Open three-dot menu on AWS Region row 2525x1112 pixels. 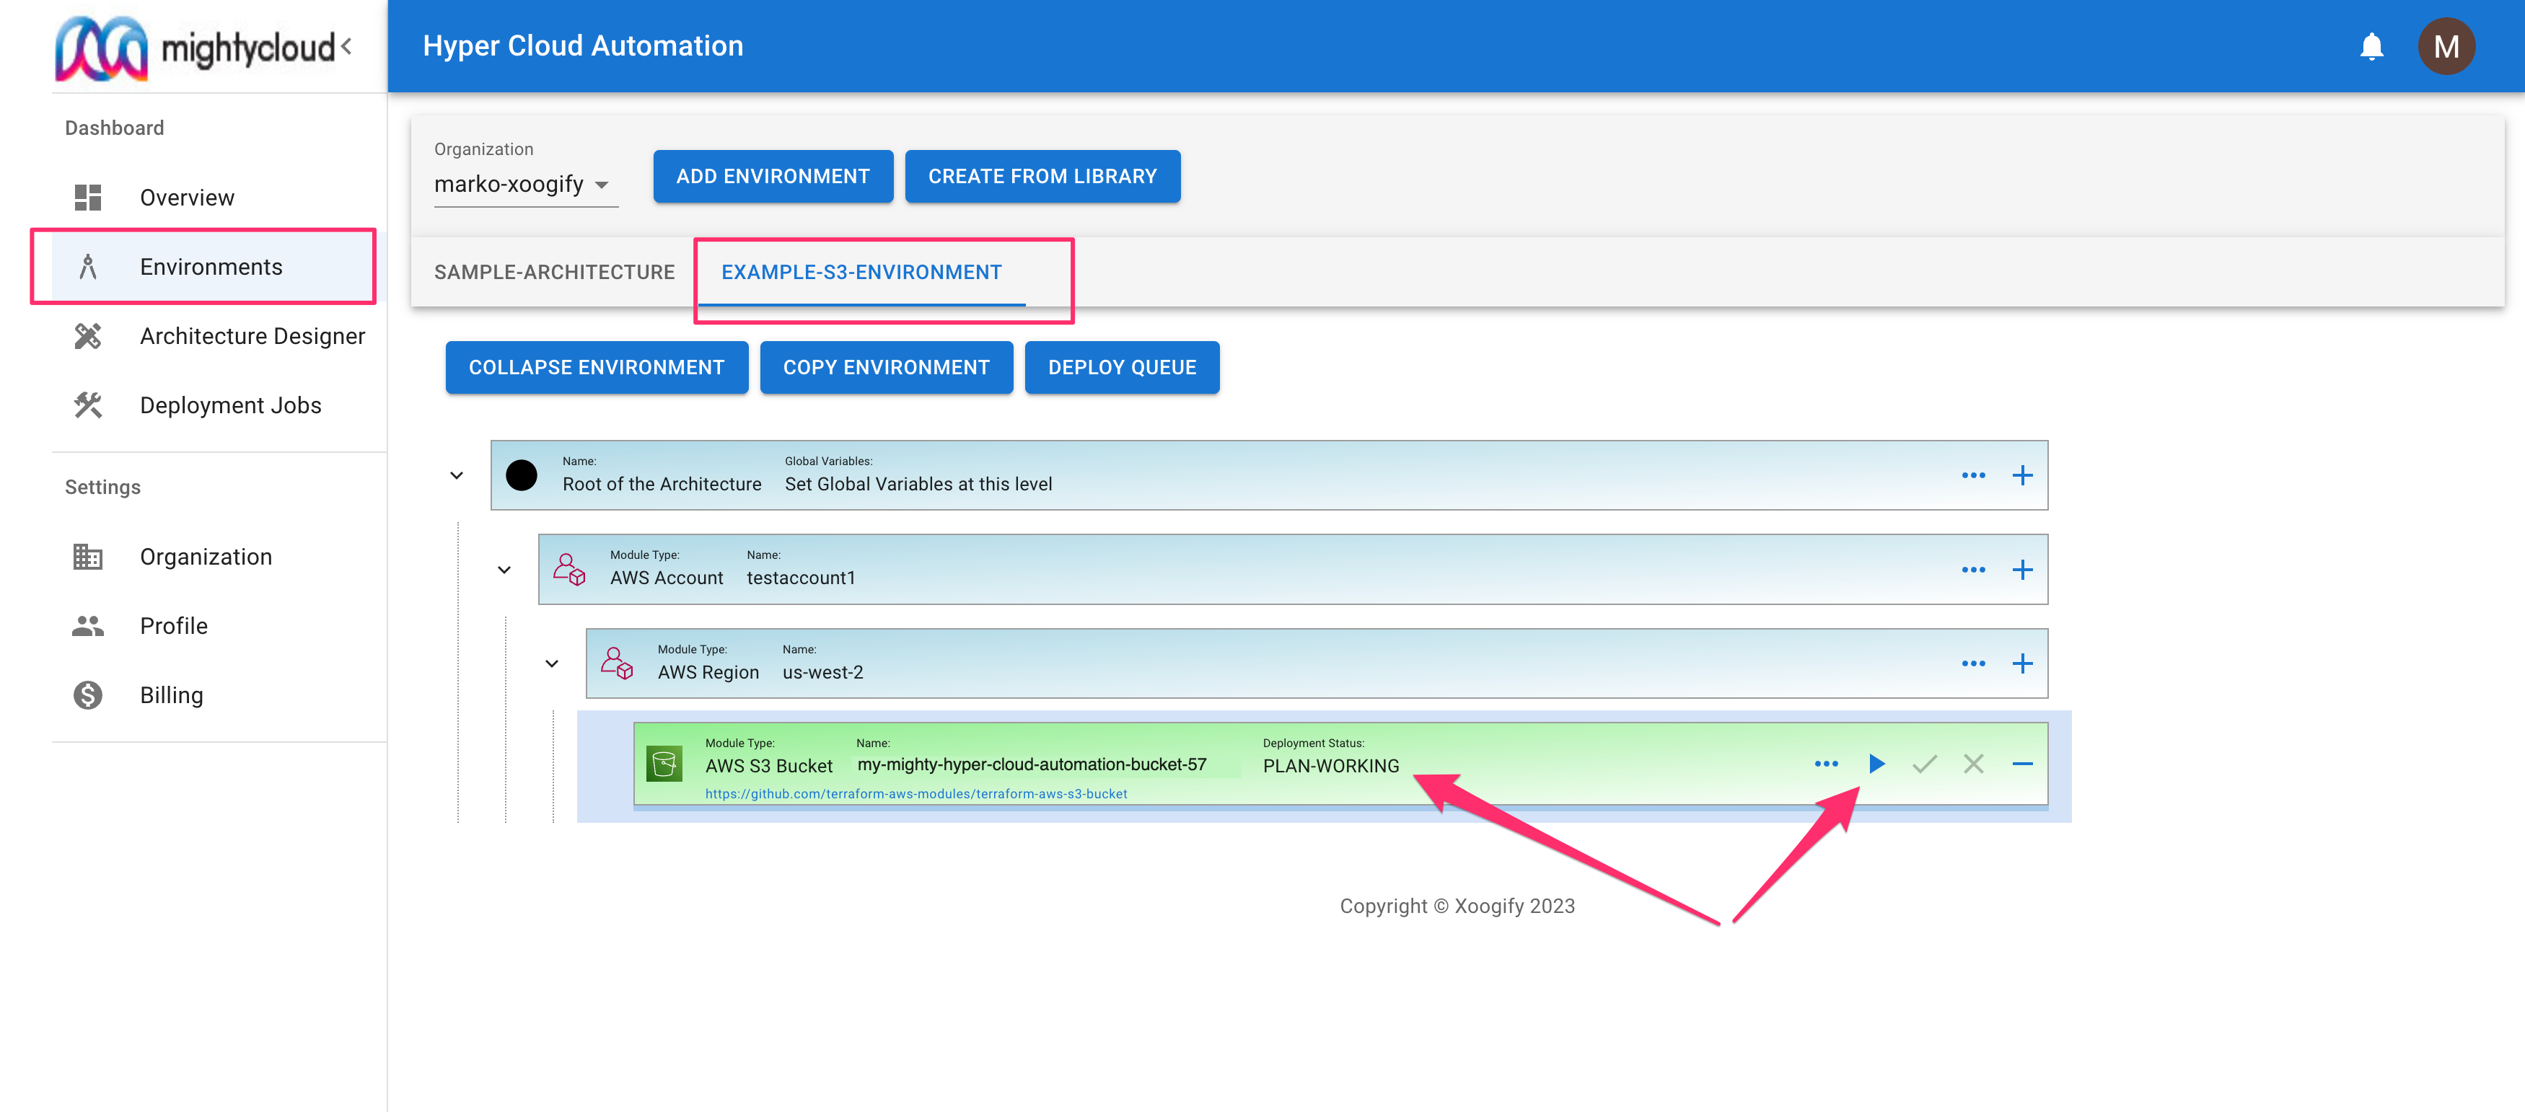pyautogui.click(x=1972, y=664)
